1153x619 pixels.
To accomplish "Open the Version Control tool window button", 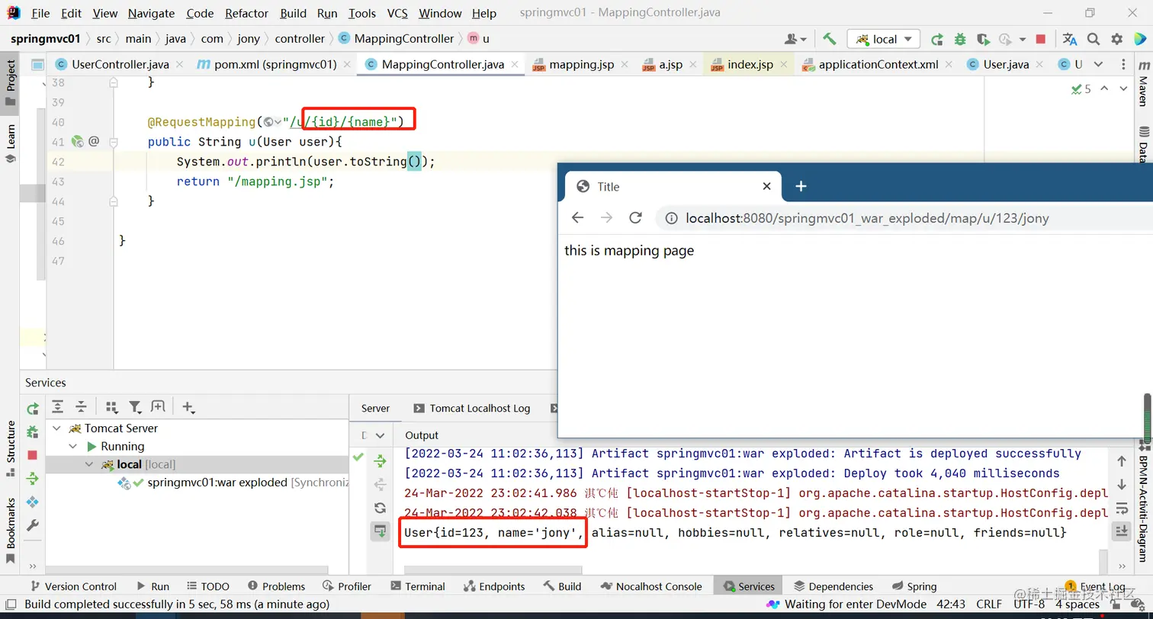I will point(73,586).
